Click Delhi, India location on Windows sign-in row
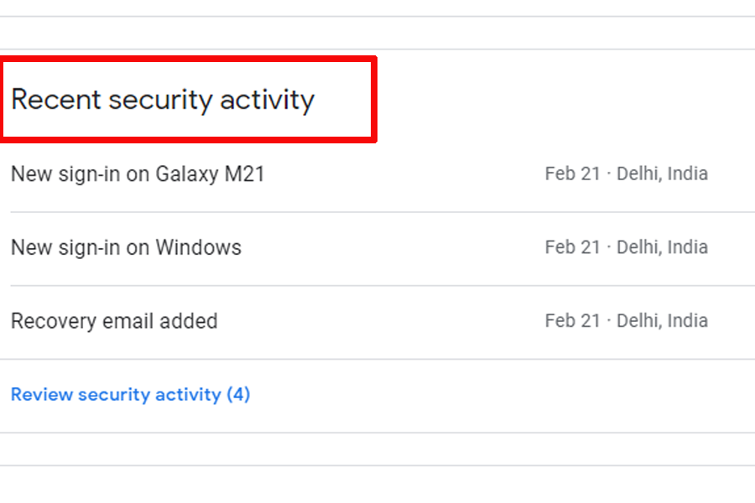This screenshot has width=755, height=503. [663, 247]
